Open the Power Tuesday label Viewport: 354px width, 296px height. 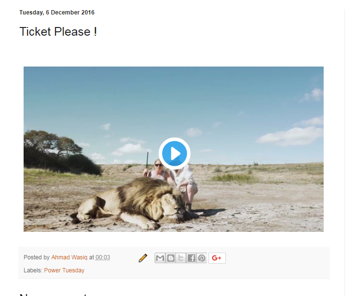[x=64, y=270]
